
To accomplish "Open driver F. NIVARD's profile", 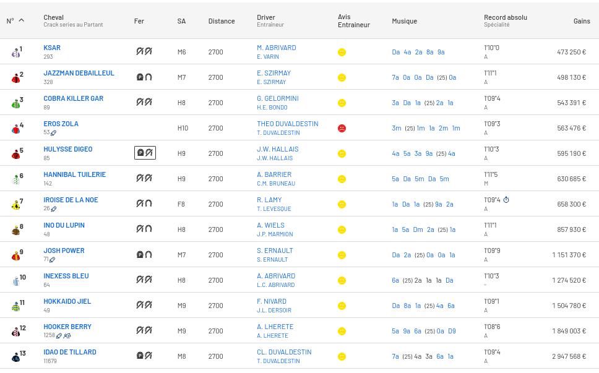I will (x=272, y=301).
